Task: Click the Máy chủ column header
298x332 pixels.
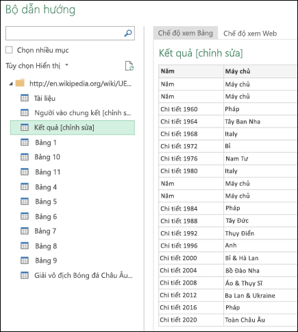Action: click(x=260, y=71)
